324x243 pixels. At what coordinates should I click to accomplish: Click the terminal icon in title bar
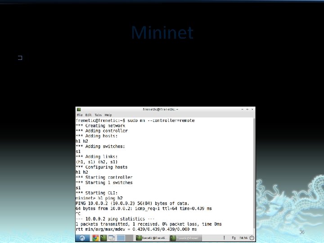[78, 109]
